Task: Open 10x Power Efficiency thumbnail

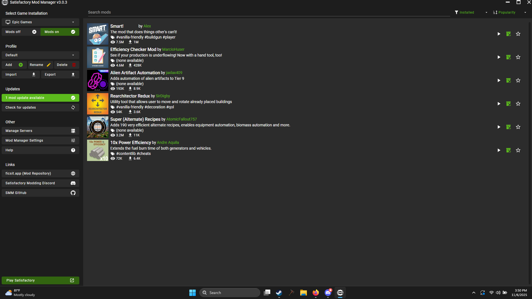Action: (98, 150)
